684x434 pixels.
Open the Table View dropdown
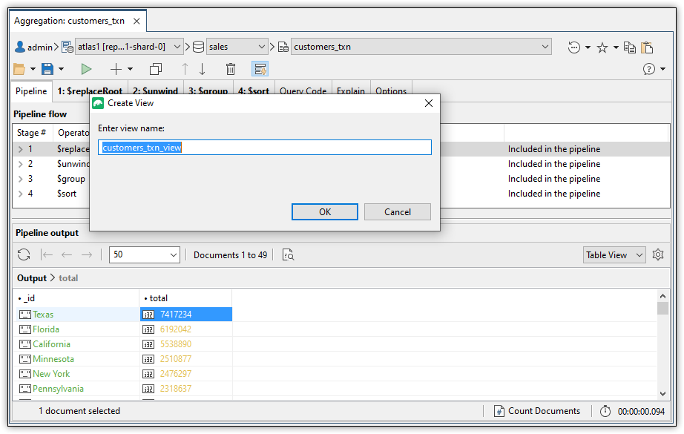click(x=615, y=254)
